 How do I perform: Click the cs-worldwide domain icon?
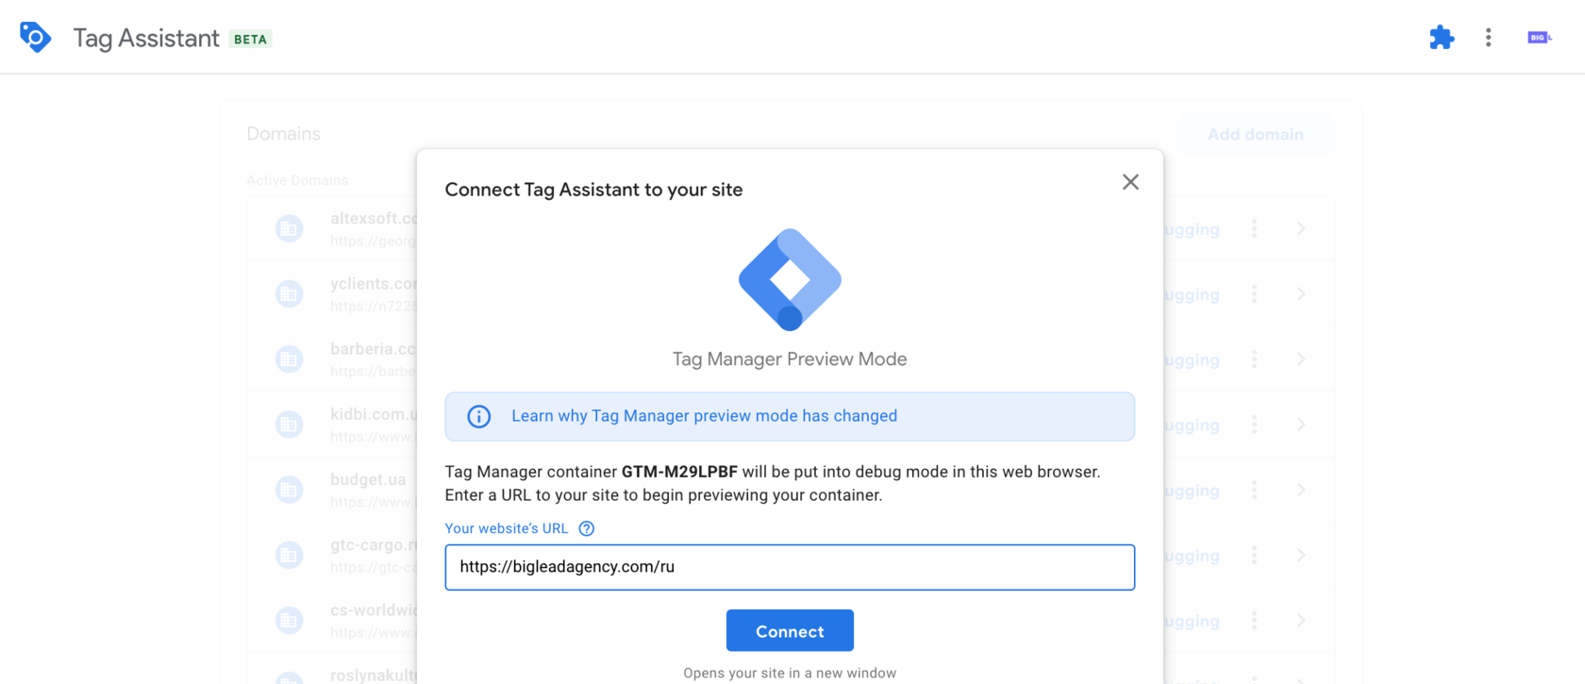[289, 620]
